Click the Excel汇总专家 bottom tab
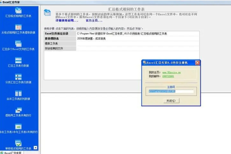 [11, 153]
